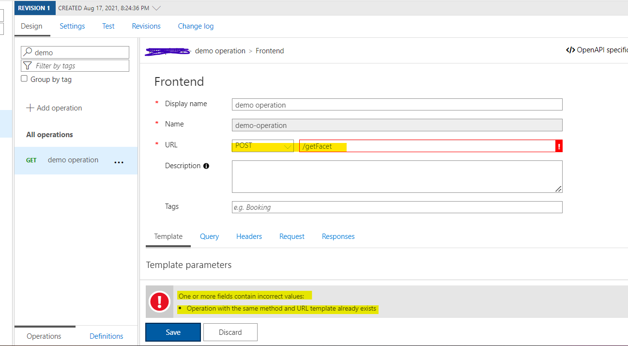View the Change log tab
The image size is (628, 346).
coord(196,26)
